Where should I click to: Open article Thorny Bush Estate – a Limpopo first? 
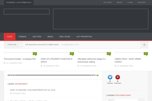[20, 59]
